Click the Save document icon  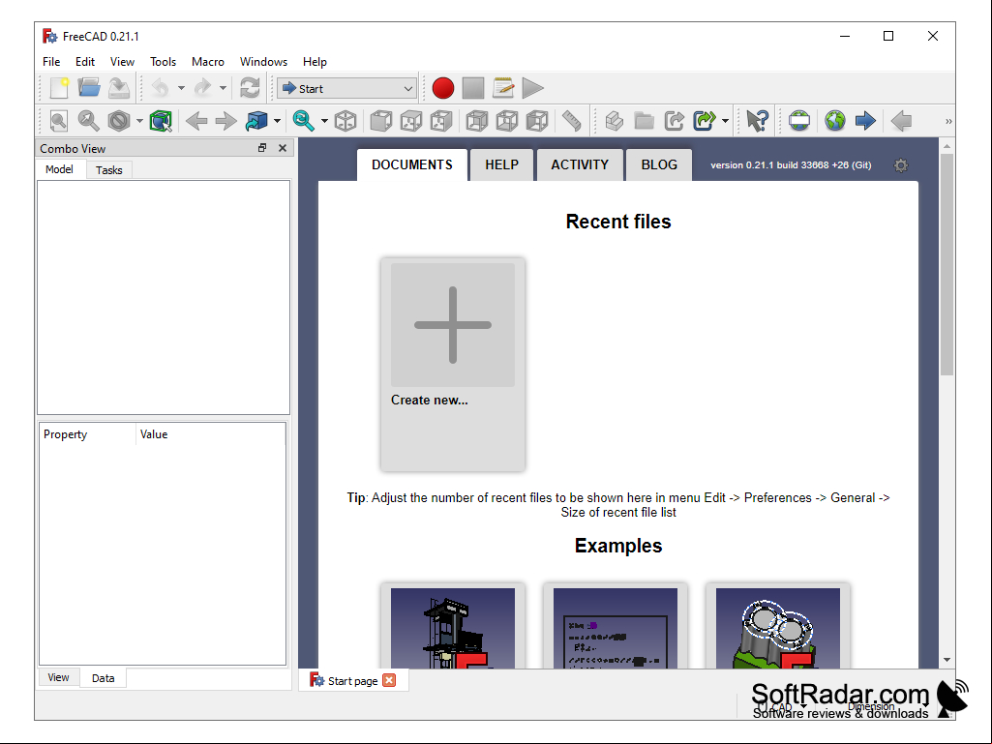click(x=119, y=88)
